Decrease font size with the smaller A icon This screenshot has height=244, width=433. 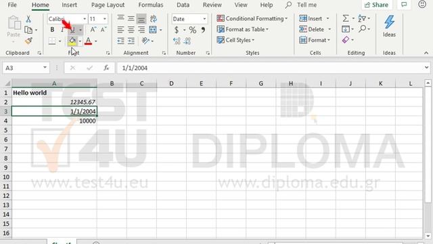(x=104, y=30)
